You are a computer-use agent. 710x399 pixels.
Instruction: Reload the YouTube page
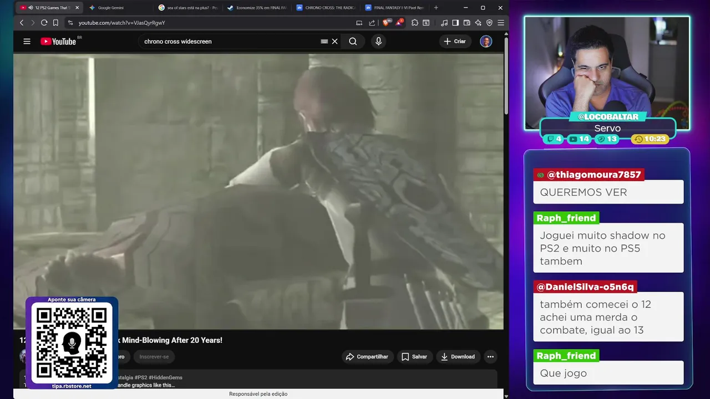point(44,23)
